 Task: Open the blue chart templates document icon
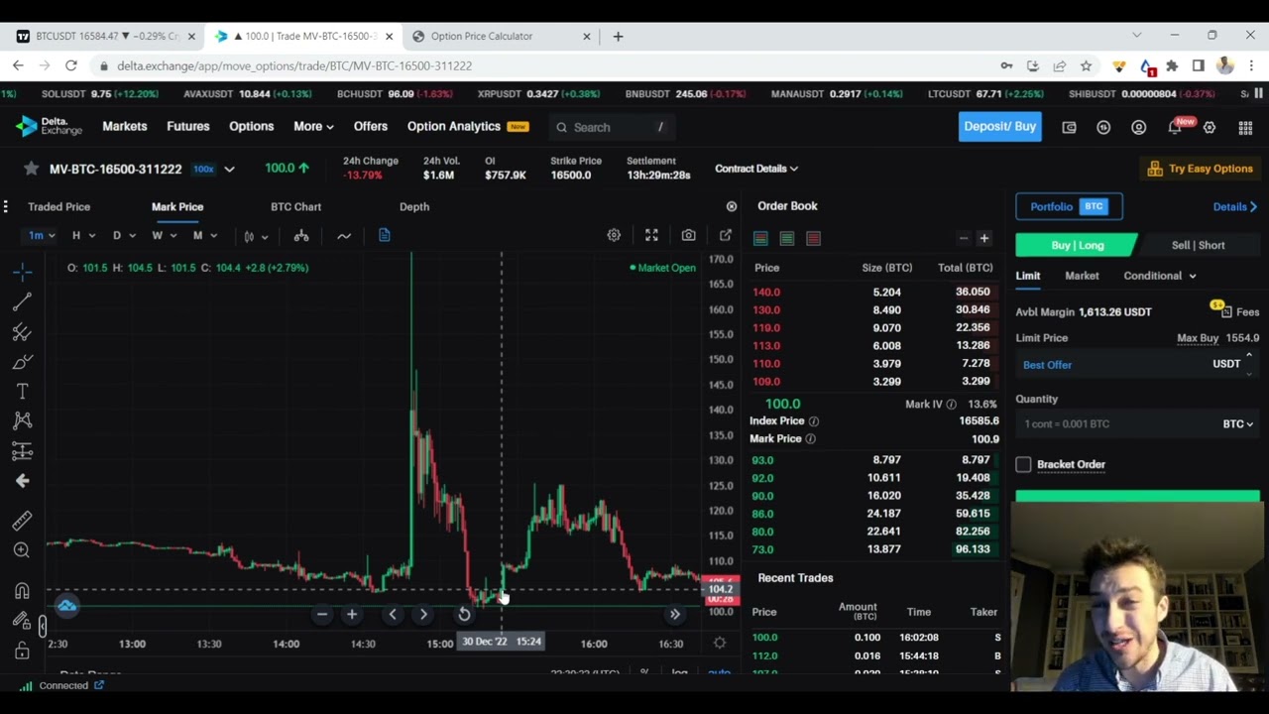pyautogui.click(x=385, y=235)
